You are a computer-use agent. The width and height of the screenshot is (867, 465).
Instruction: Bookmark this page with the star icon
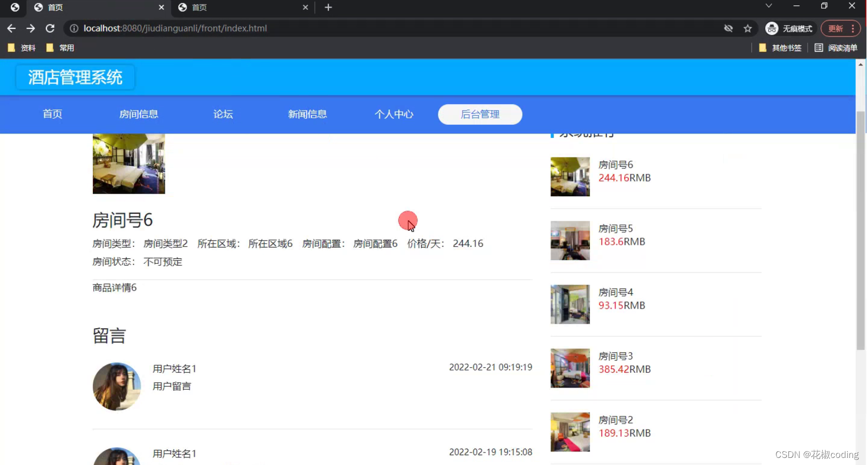tap(748, 28)
